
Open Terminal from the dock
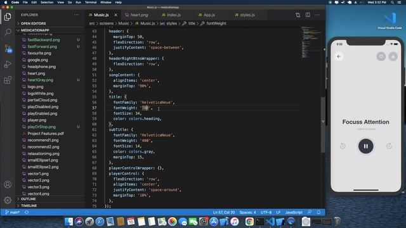click(259, 222)
